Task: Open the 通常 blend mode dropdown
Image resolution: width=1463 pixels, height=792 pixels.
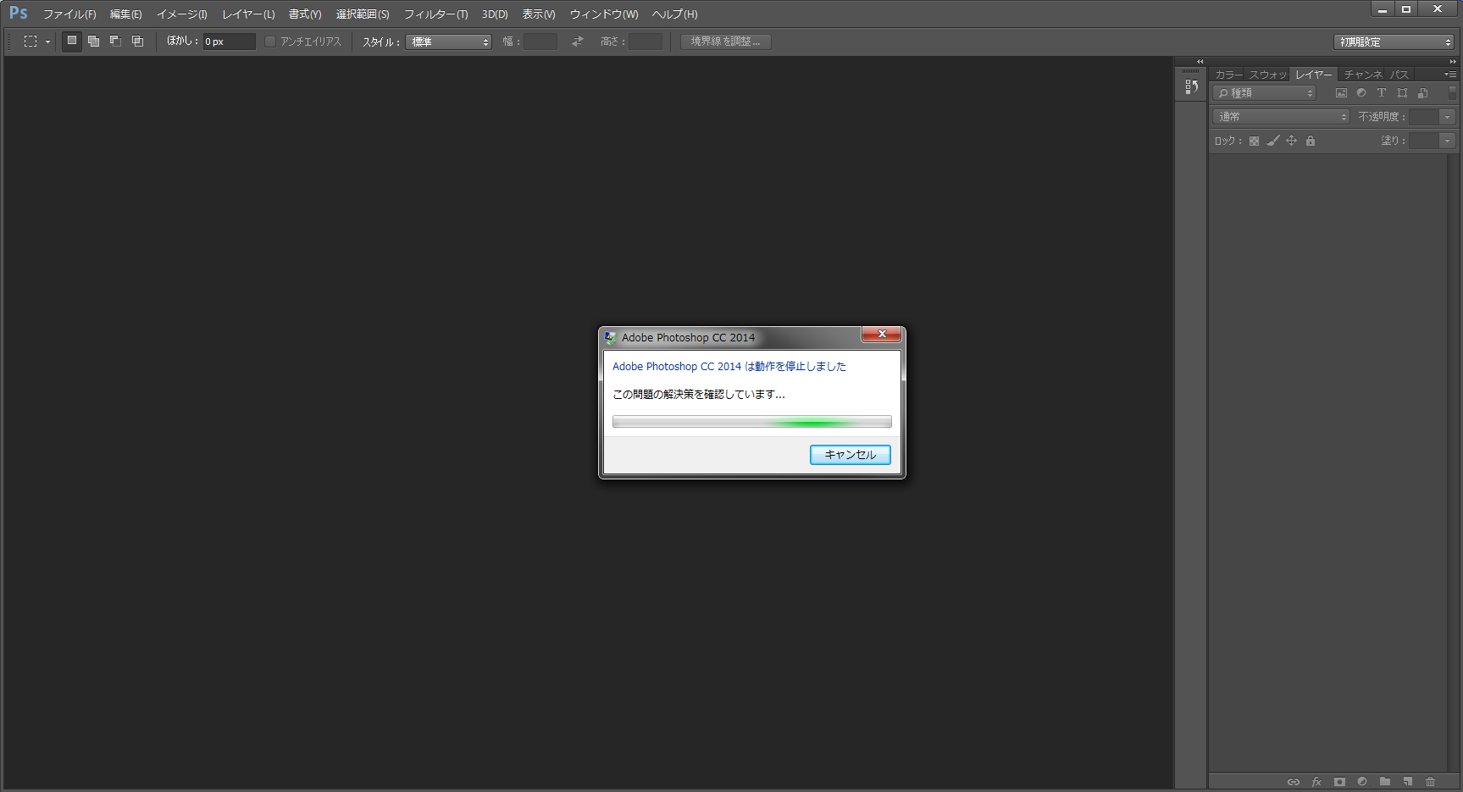Action: 1281,117
